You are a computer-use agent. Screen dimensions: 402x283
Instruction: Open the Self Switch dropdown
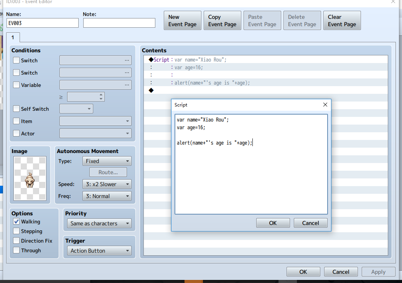pos(76,109)
